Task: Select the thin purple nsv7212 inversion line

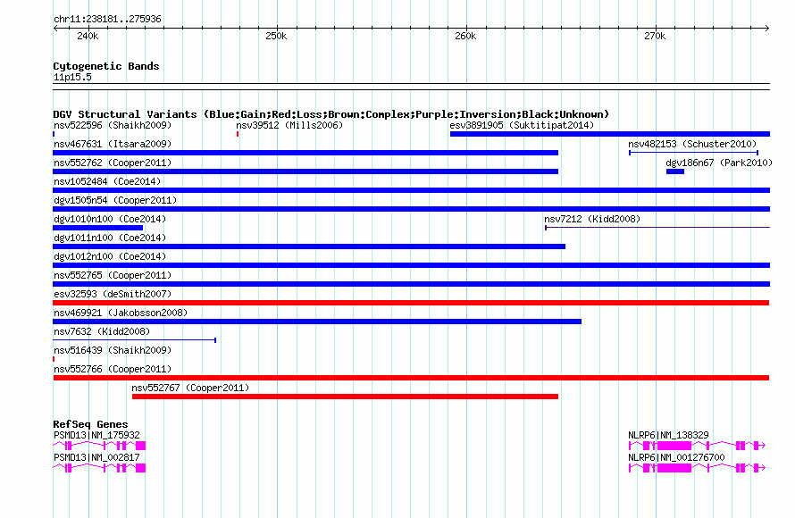Action: pyautogui.click(x=657, y=228)
